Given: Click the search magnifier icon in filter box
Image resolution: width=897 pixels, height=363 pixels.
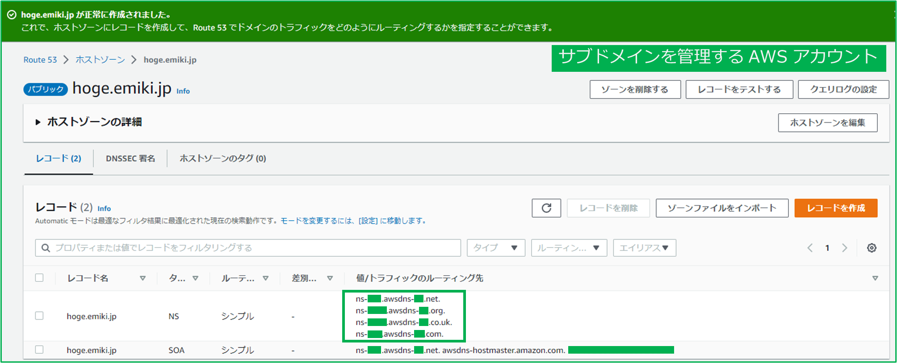Looking at the screenshot, I should click(46, 248).
